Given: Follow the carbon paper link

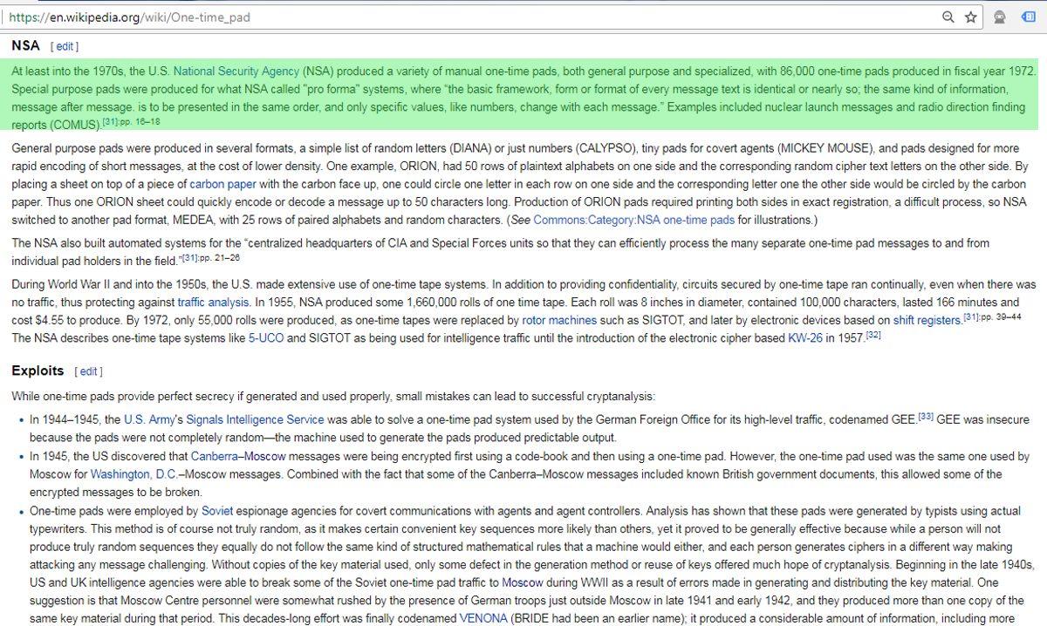Looking at the screenshot, I should [224, 184].
